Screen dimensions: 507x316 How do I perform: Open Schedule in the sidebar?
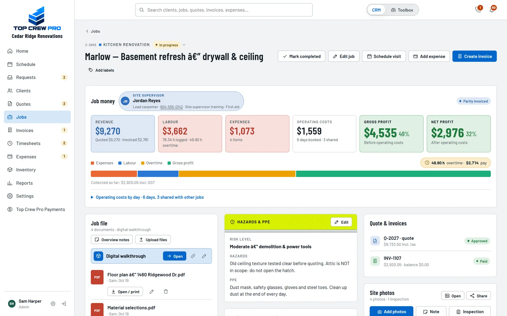[37, 64]
